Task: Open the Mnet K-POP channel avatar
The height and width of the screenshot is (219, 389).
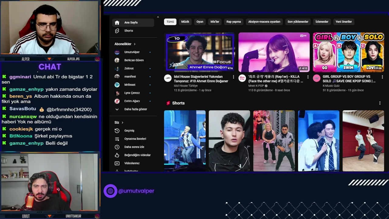Action: 242,78
